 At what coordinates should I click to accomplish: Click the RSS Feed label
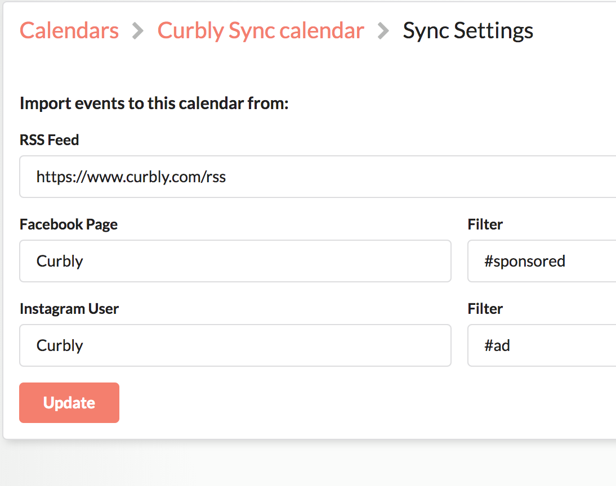(49, 140)
